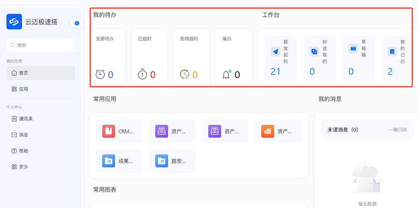
Task: Open the 成果 app tile
Action: [119, 161]
